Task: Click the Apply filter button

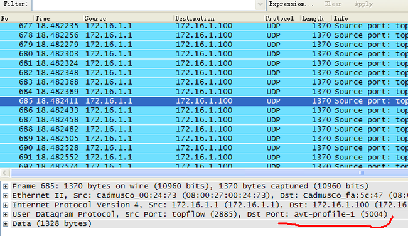Action: click(x=363, y=4)
